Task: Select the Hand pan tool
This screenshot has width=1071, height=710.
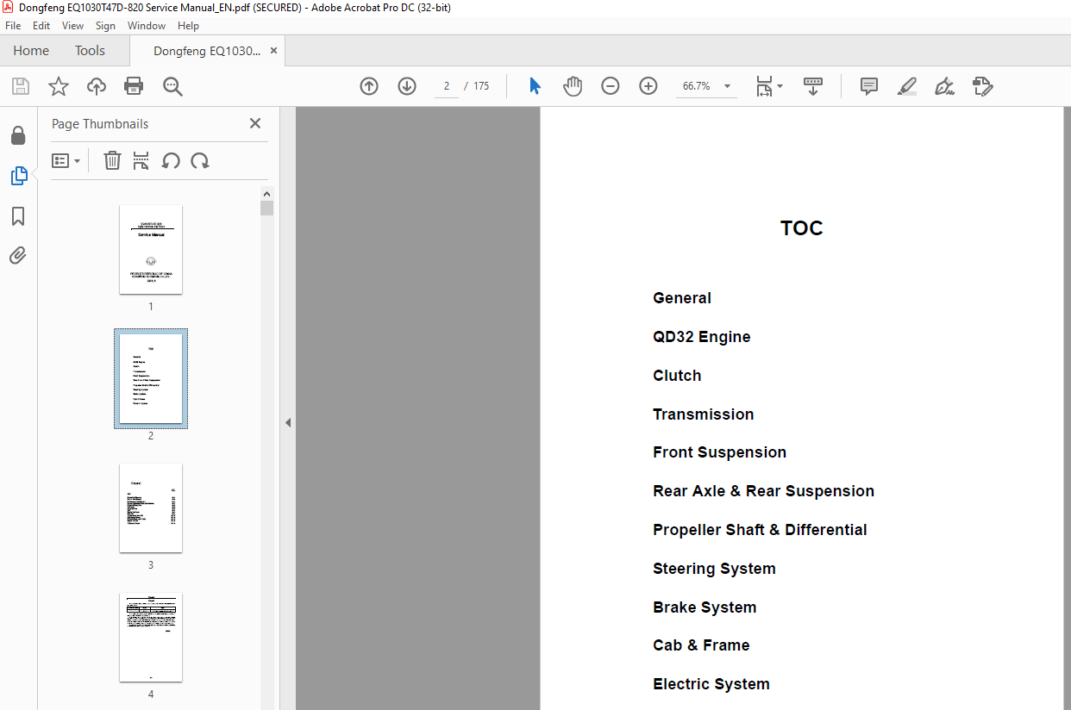Action: tap(573, 86)
